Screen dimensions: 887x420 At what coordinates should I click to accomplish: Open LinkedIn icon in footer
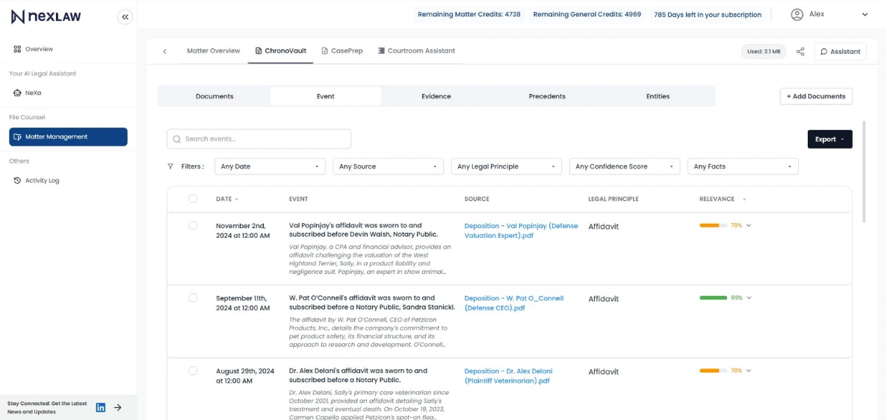click(x=101, y=407)
